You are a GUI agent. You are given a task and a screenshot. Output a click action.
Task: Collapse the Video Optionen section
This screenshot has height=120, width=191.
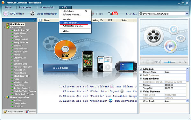click(x=141, y=92)
